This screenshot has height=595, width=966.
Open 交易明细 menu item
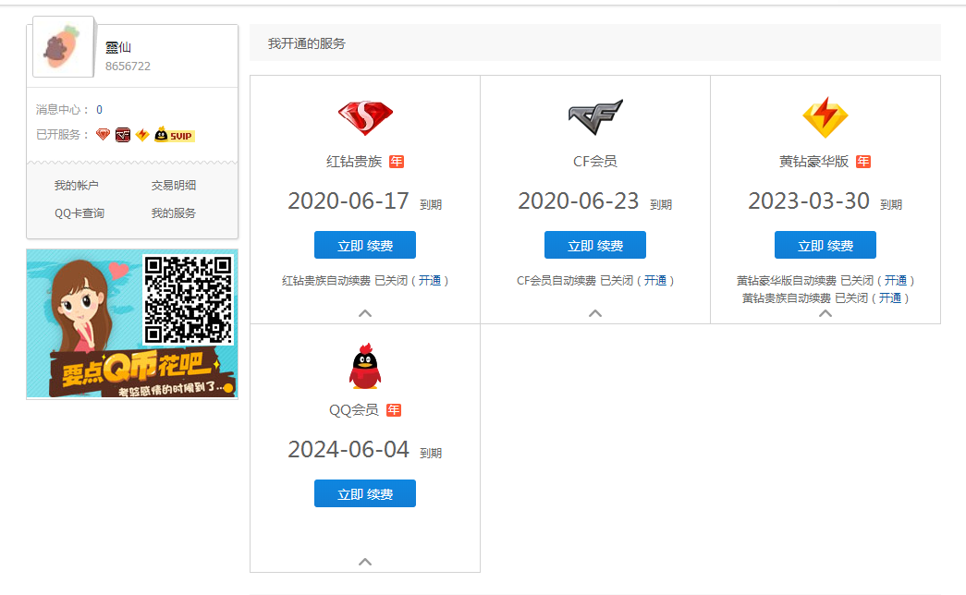(x=174, y=186)
